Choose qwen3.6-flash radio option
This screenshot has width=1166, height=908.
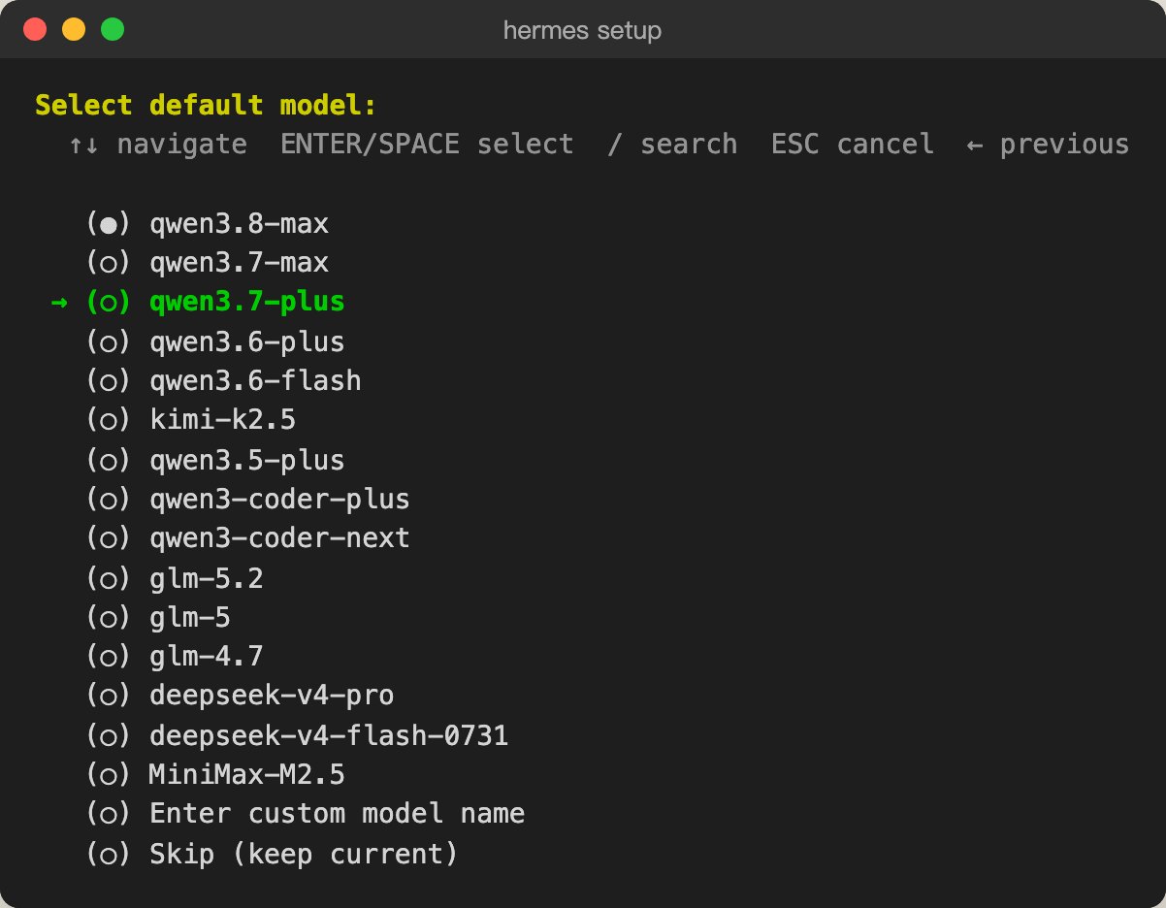(x=224, y=381)
